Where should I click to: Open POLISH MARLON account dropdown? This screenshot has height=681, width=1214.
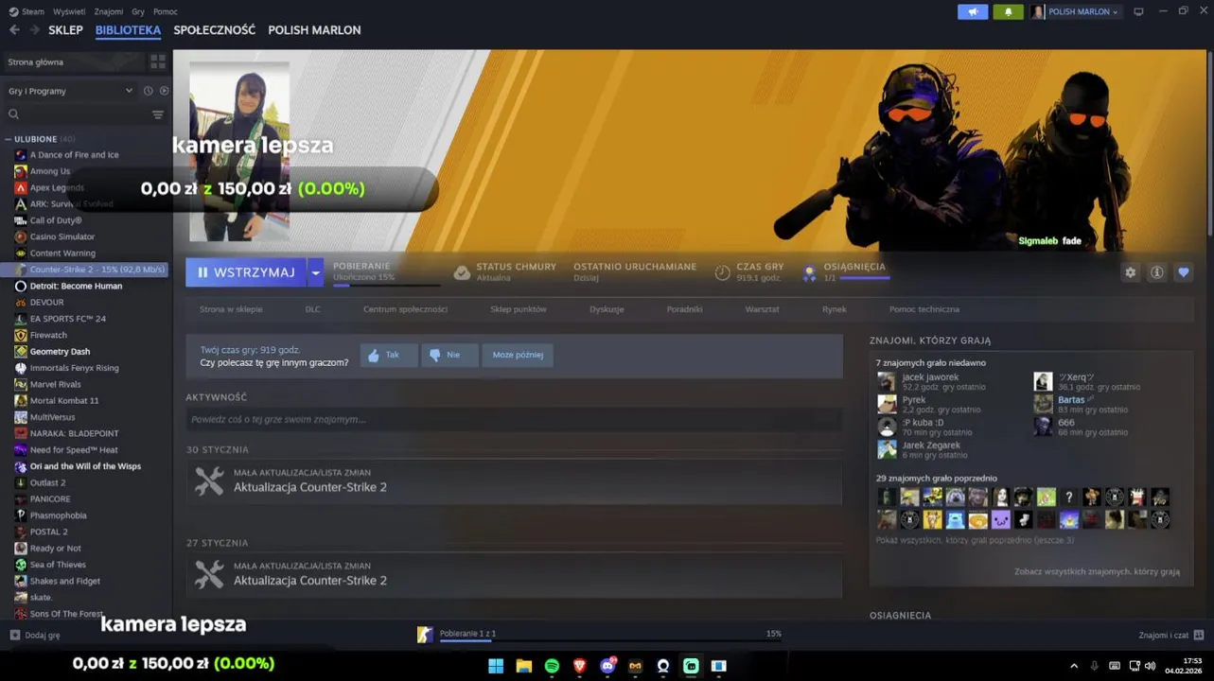coord(1075,11)
